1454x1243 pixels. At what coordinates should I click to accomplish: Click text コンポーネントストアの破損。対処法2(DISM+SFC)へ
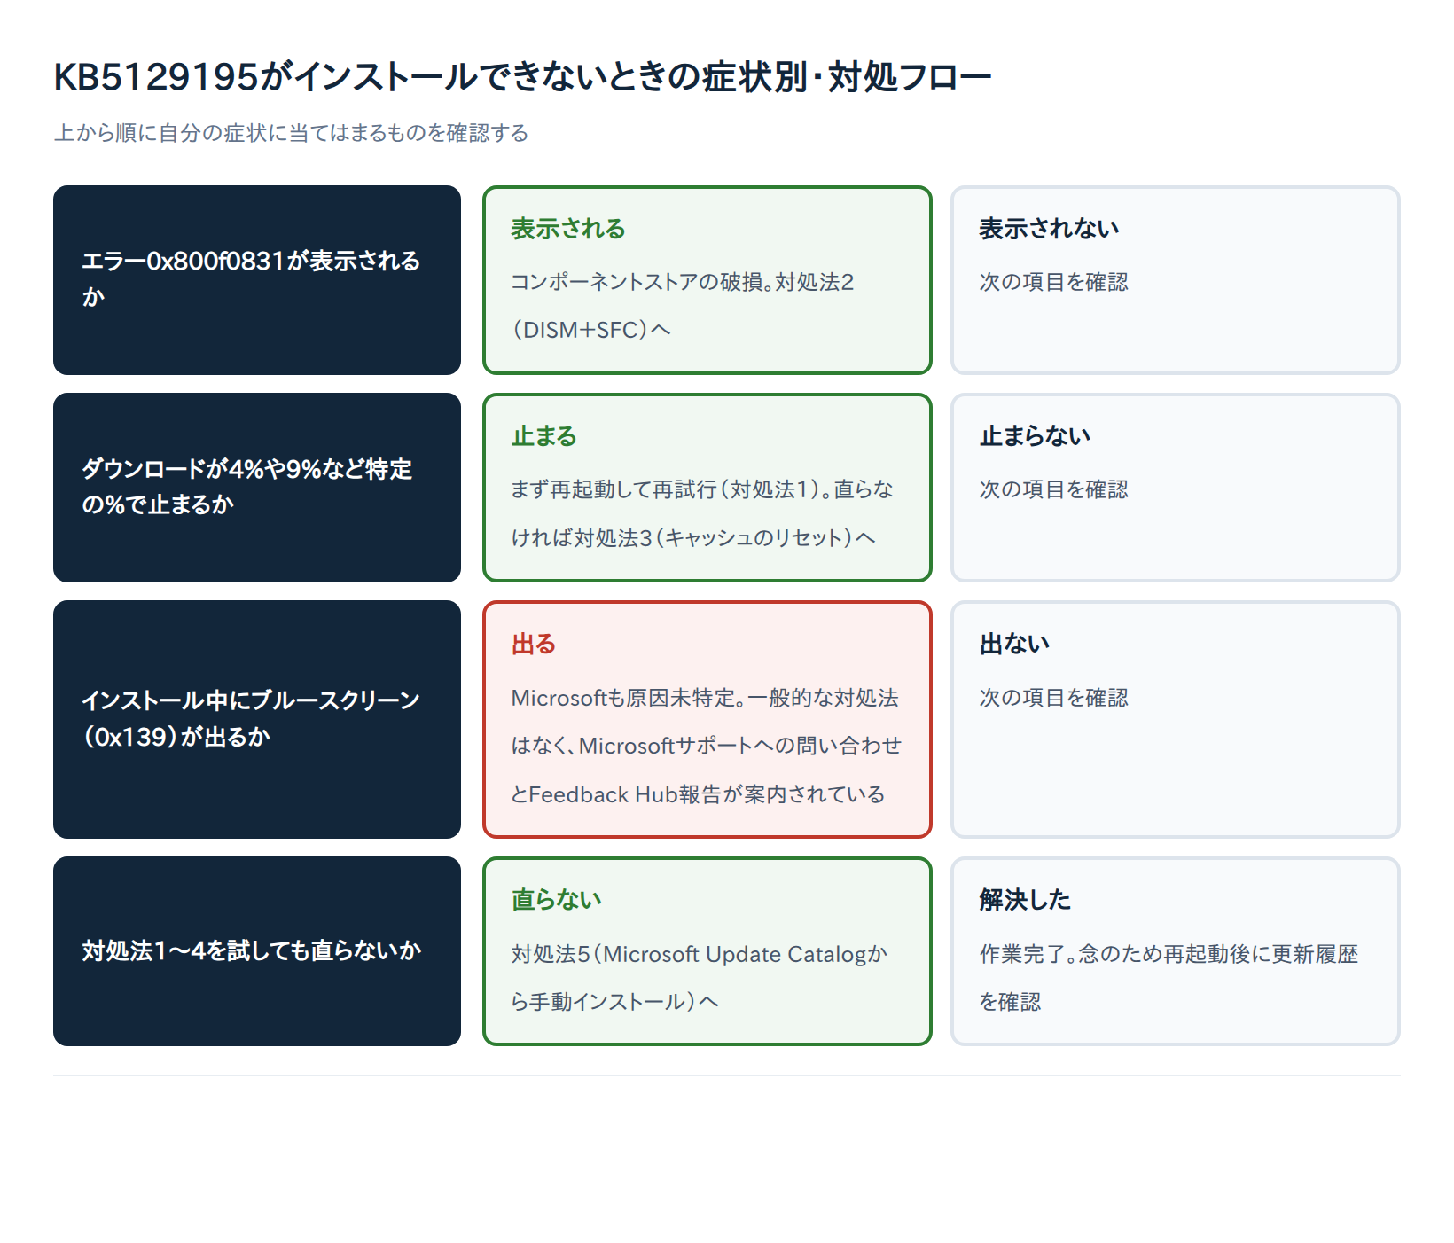[x=683, y=306]
